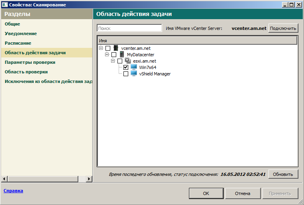Click the 16.05.2012 02:52:41 update timestamp
304x205 pixels.
pos(243,174)
